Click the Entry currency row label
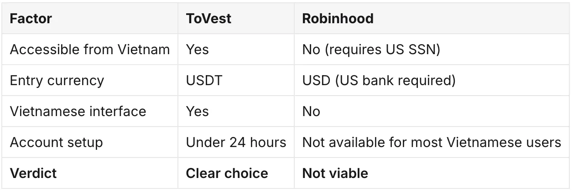 (57, 81)
